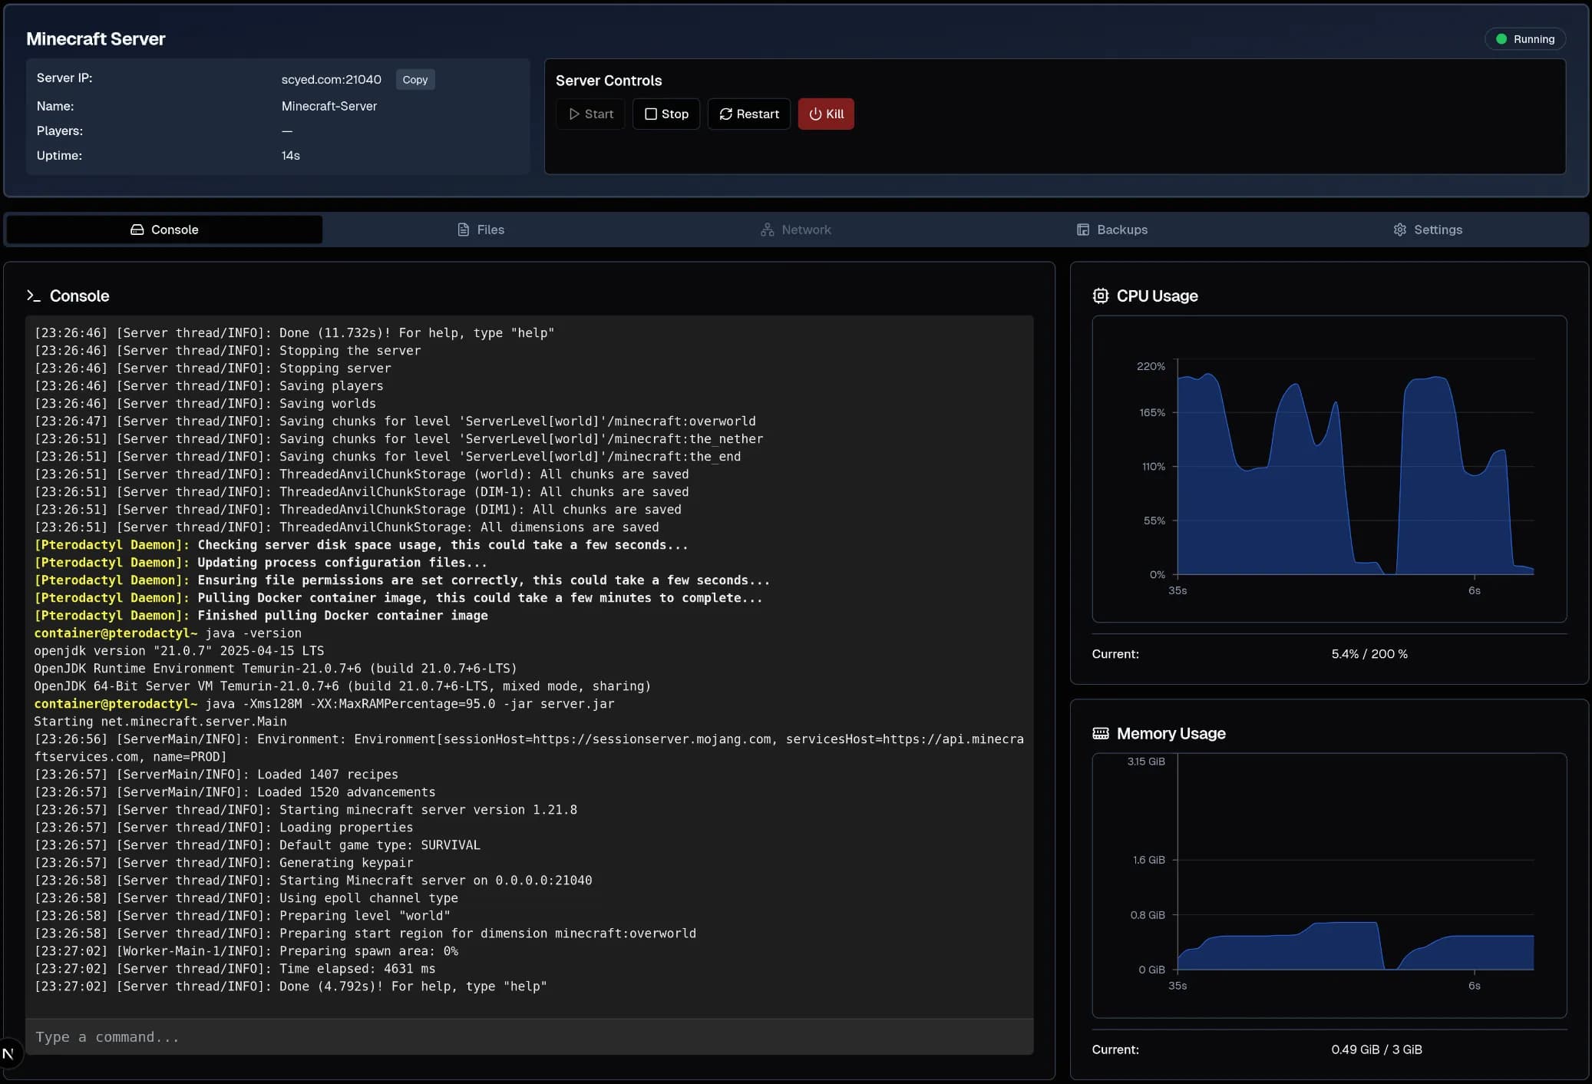Screen dimensions: 1592x1084
Task: Stop the running server
Action: pos(666,114)
